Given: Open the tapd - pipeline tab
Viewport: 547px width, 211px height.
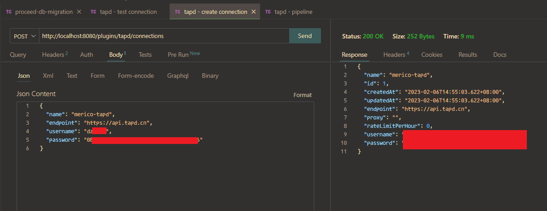Looking at the screenshot, I should point(293,12).
